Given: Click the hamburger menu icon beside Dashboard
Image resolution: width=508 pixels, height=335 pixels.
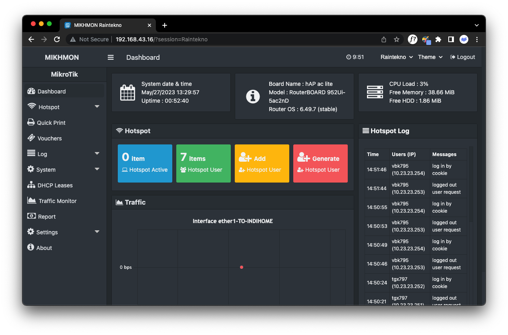Looking at the screenshot, I should (x=111, y=57).
